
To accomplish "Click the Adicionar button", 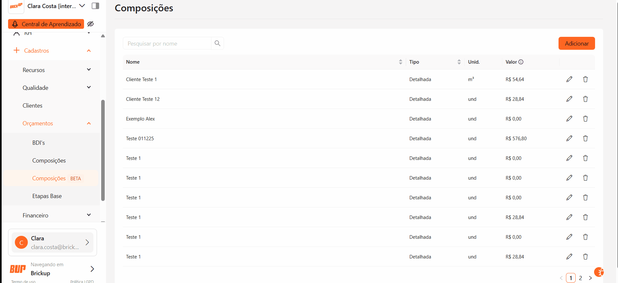I will [576, 43].
